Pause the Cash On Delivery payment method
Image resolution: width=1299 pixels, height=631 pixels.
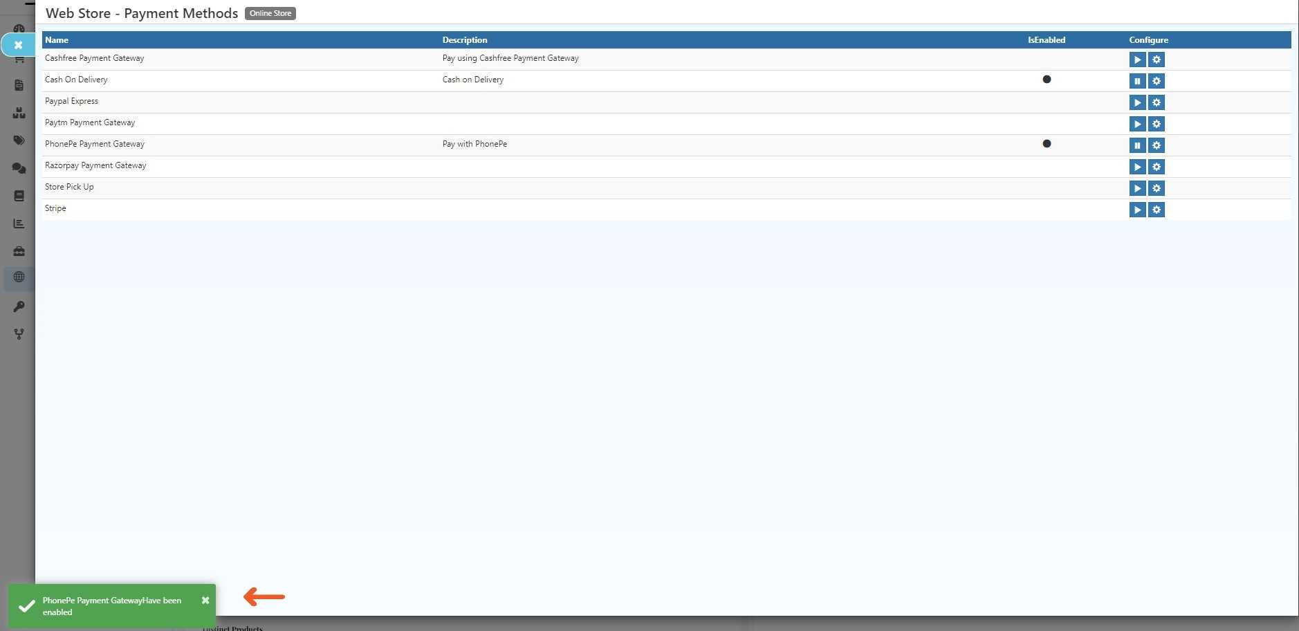pyautogui.click(x=1137, y=81)
